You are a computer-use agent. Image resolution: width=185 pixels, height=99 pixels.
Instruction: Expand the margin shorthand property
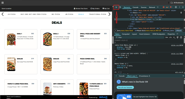click(125, 57)
